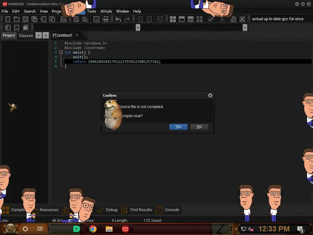Screen dimensions: 313x235
Task: Click the Profile analysis bar-chart icon
Action: tap(233, 19)
